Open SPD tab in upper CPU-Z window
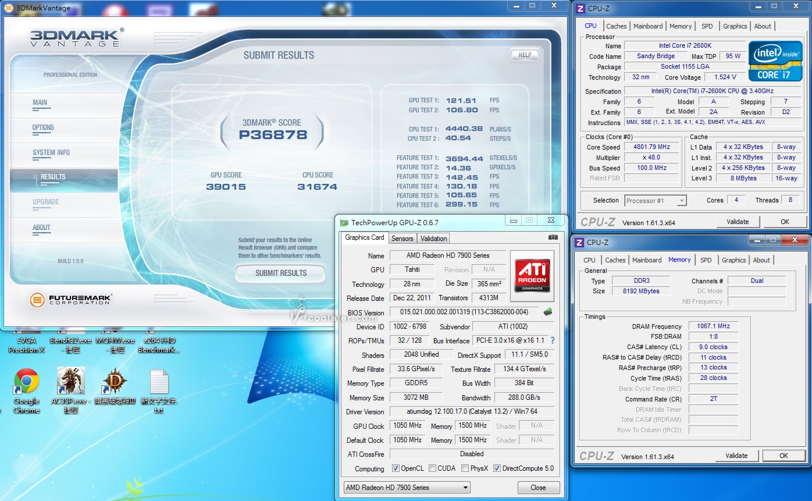This screenshot has height=501, width=812. pos(707,26)
